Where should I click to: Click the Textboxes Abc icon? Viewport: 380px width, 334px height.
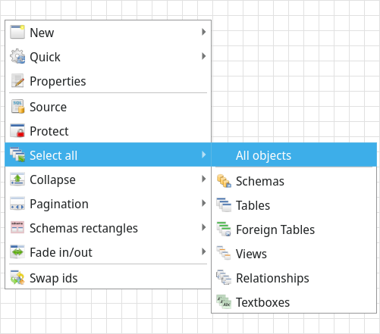pyautogui.click(x=224, y=302)
